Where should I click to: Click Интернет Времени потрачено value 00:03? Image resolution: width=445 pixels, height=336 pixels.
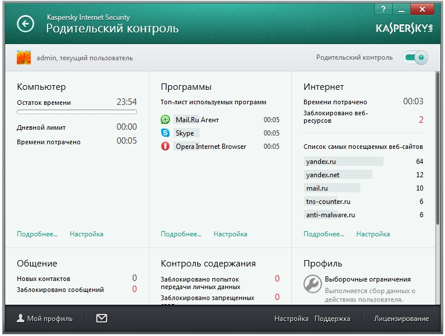(x=413, y=101)
